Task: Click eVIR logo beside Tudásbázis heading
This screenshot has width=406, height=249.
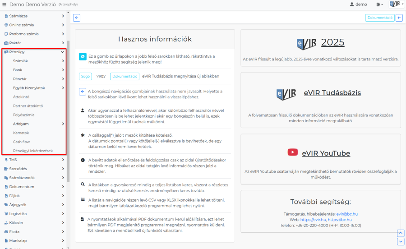Action: 286,94
